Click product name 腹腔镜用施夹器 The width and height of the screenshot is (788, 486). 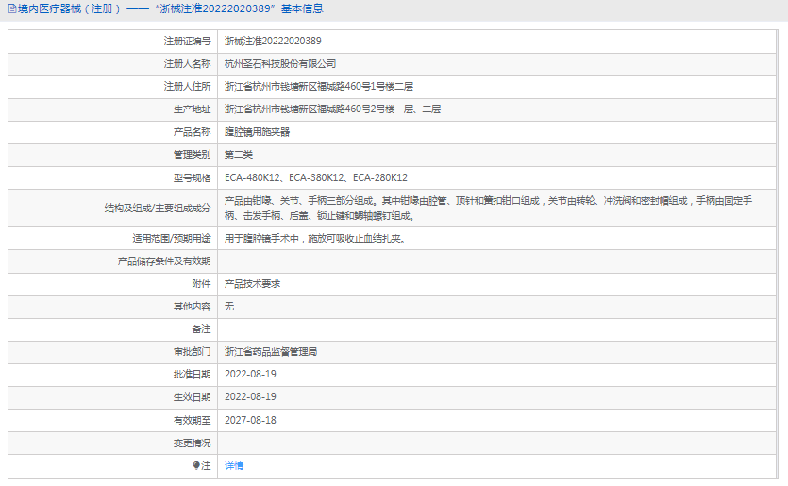point(257,132)
